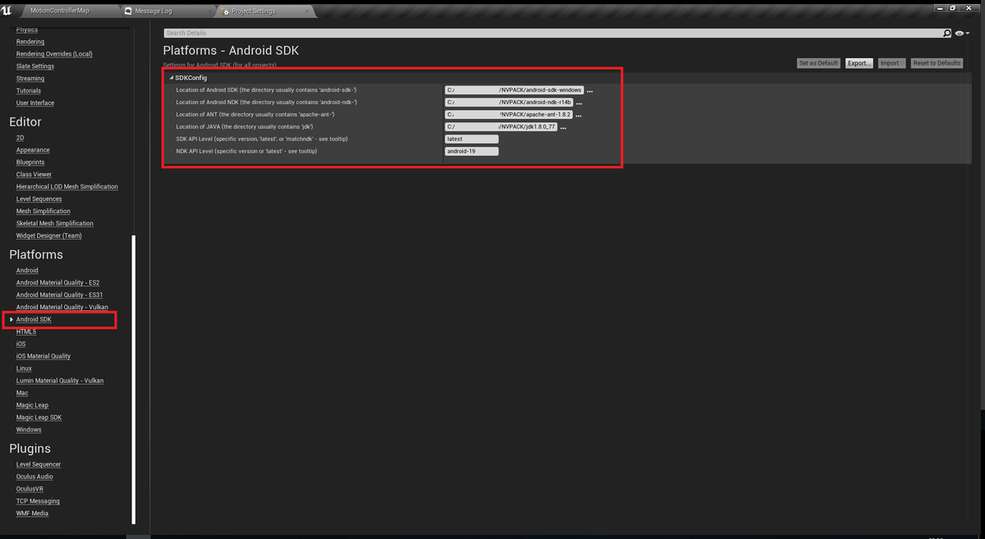Open Android platform settings

pyautogui.click(x=27, y=271)
